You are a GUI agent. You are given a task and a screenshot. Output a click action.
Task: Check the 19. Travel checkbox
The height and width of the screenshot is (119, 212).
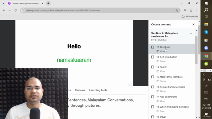pyautogui.click(x=152, y=117)
